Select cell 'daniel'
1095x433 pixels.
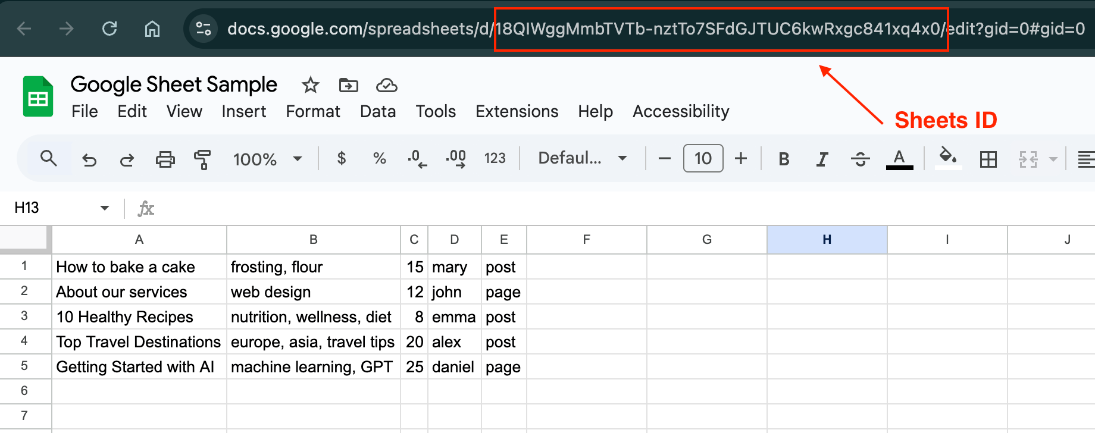[x=454, y=366]
